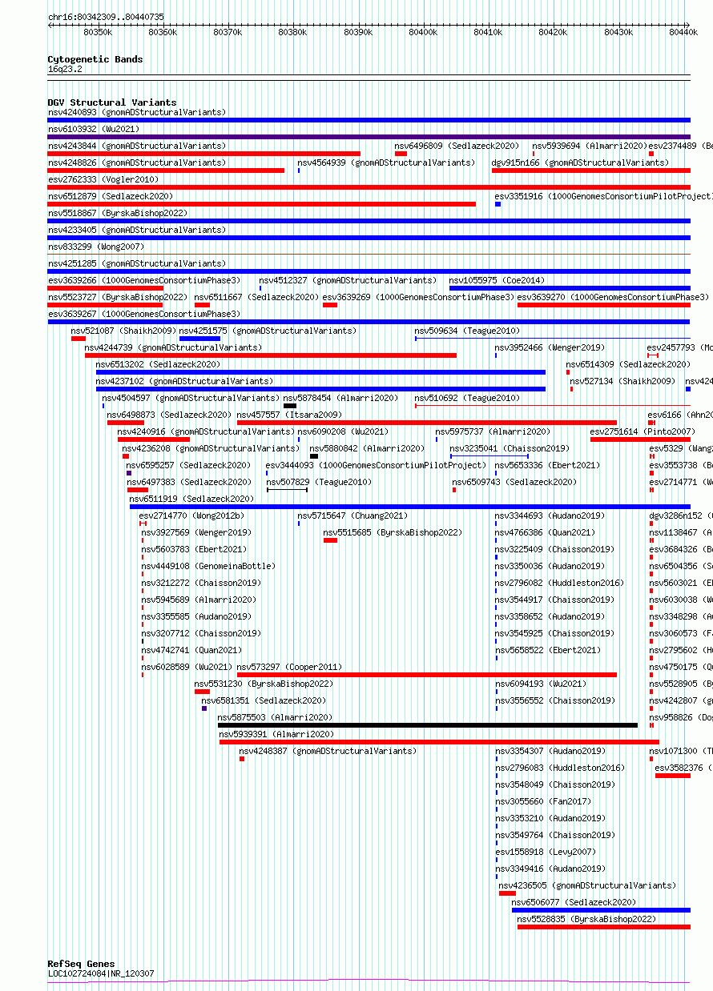Open nsv5518867 (ByrskaBishop2022) label

click(118, 213)
